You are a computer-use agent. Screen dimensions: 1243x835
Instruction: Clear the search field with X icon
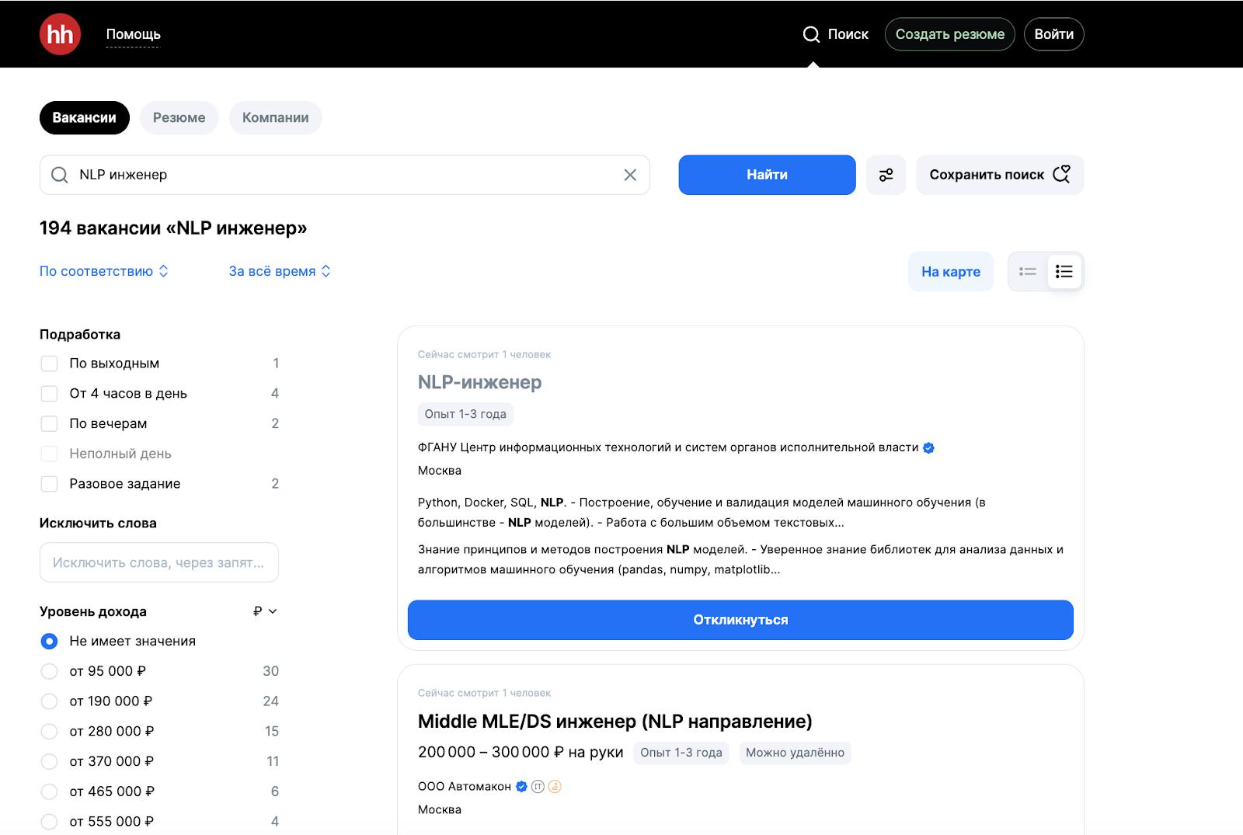(x=630, y=175)
